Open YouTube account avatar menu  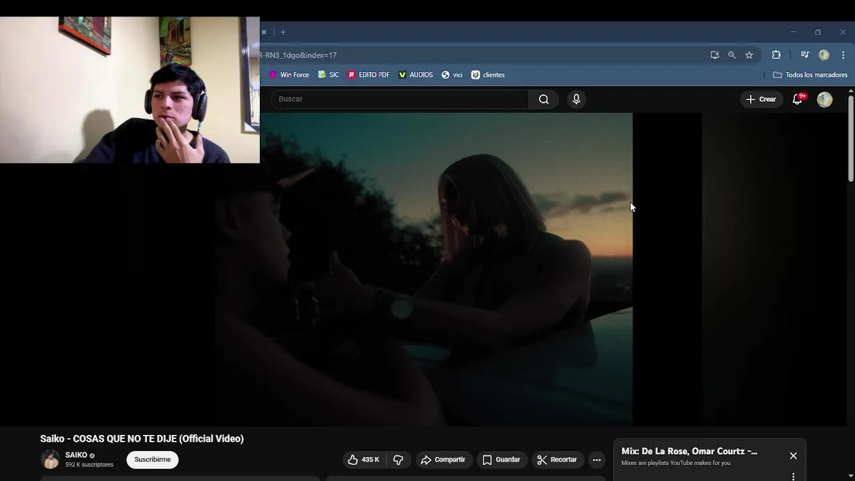[825, 100]
